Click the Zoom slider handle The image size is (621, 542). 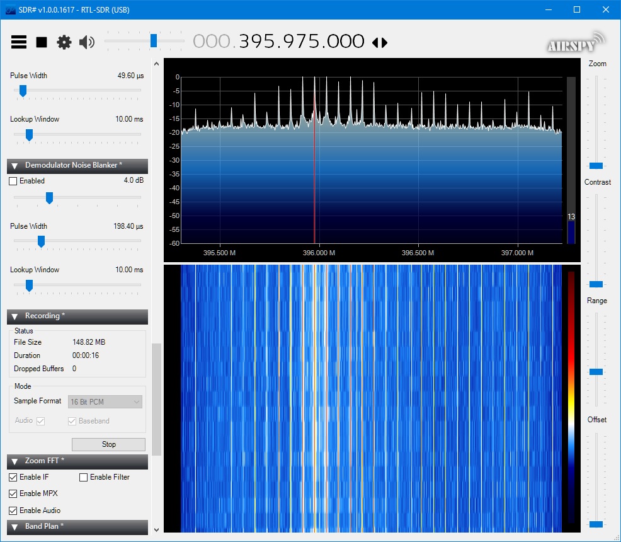(596, 166)
